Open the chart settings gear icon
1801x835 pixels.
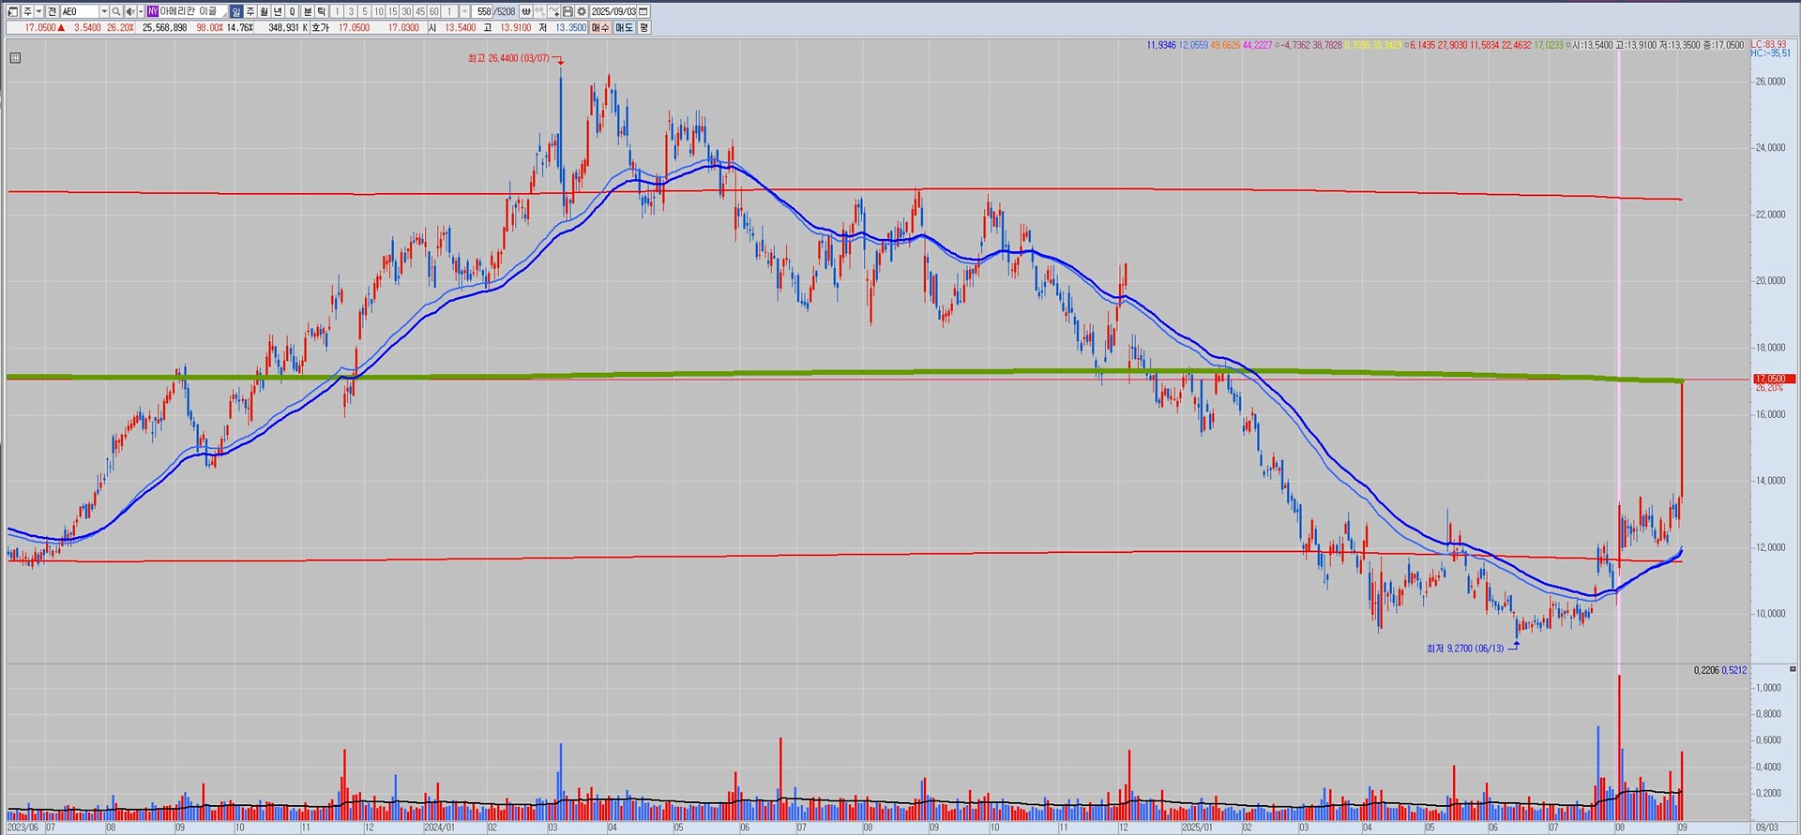582,11
